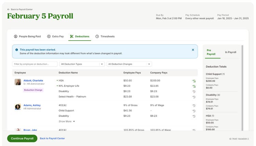Open the All Deduction Changes dropdown
Viewport: 256px width, 146px height.
[129, 64]
